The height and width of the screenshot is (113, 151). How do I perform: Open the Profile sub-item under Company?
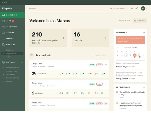click(x=9, y=50)
